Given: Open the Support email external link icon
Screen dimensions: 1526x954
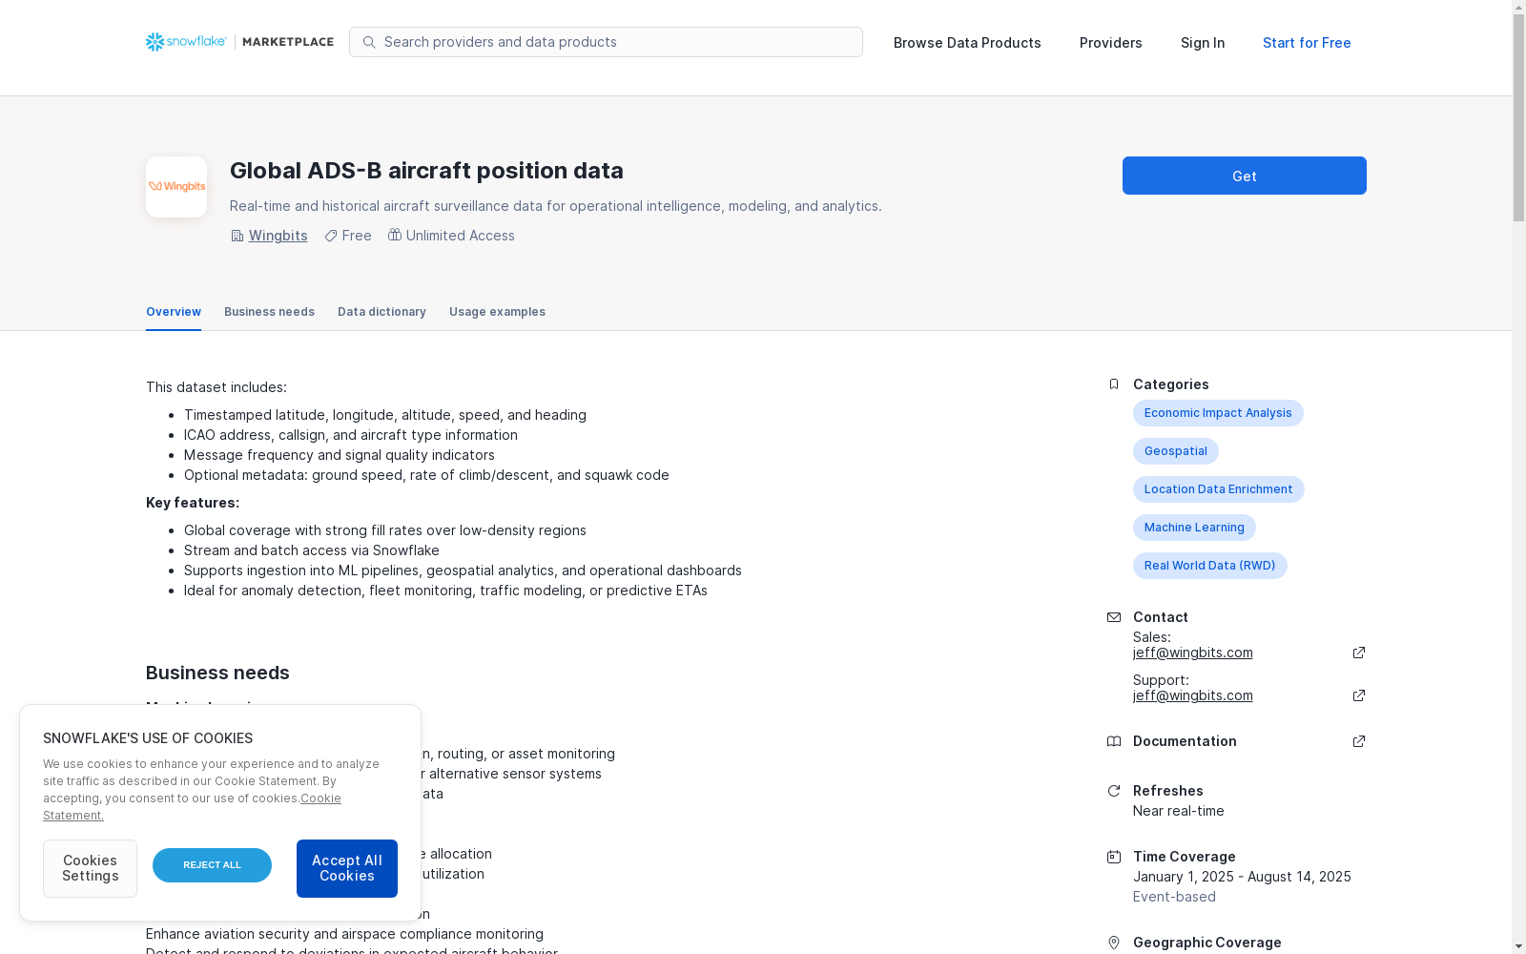Looking at the screenshot, I should point(1359,695).
